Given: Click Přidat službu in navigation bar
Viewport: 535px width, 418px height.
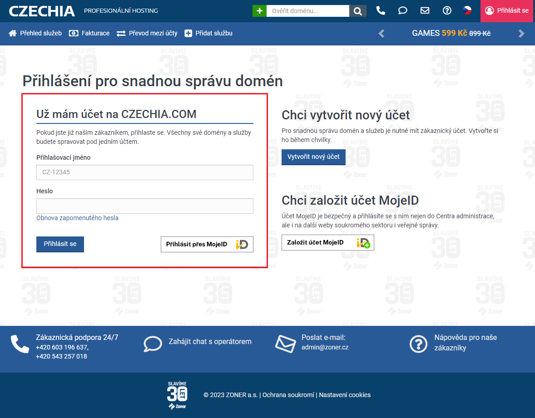Looking at the screenshot, I should [x=208, y=33].
